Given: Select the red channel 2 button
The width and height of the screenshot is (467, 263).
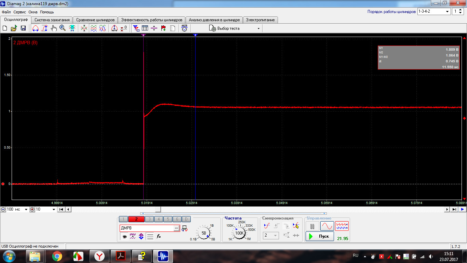Looking at the screenshot, I should [136, 219].
